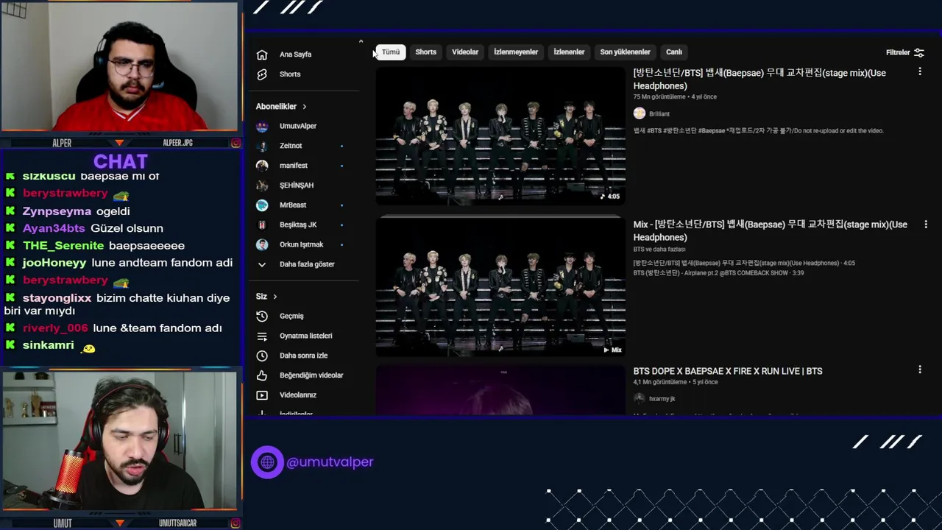The height and width of the screenshot is (530, 942).
Task: Select the İzlenmeyenler filter chip
Action: tap(516, 52)
